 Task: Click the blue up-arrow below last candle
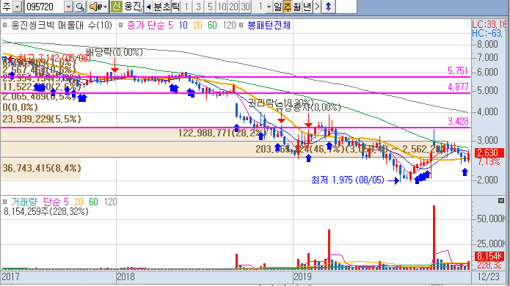465,172
